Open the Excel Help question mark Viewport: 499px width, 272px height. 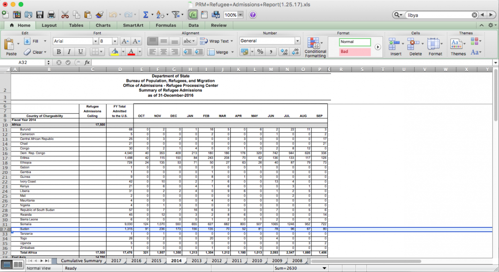click(x=252, y=15)
